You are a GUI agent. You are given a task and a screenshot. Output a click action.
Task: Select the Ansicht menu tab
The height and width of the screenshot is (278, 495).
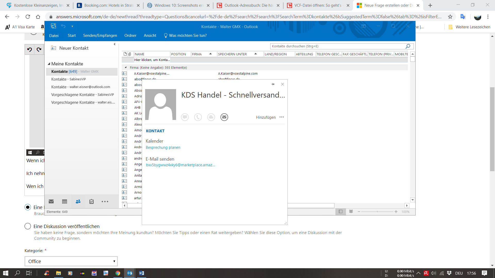pyautogui.click(x=150, y=35)
